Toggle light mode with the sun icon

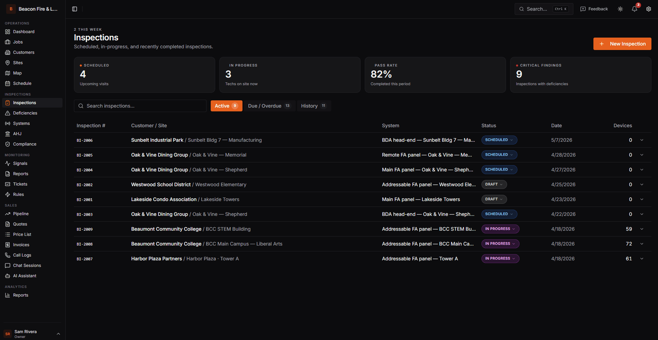click(x=620, y=9)
